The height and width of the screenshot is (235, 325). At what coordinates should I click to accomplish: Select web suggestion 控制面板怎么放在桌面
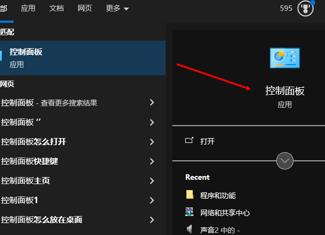(x=42, y=220)
